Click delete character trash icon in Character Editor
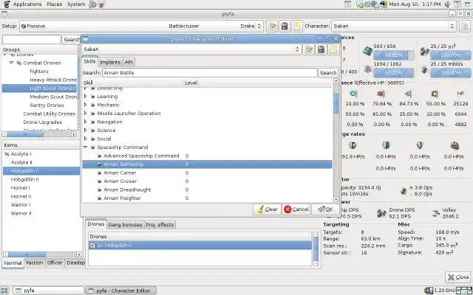The height and width of the screenshot is (295, 473). (321, 49)
